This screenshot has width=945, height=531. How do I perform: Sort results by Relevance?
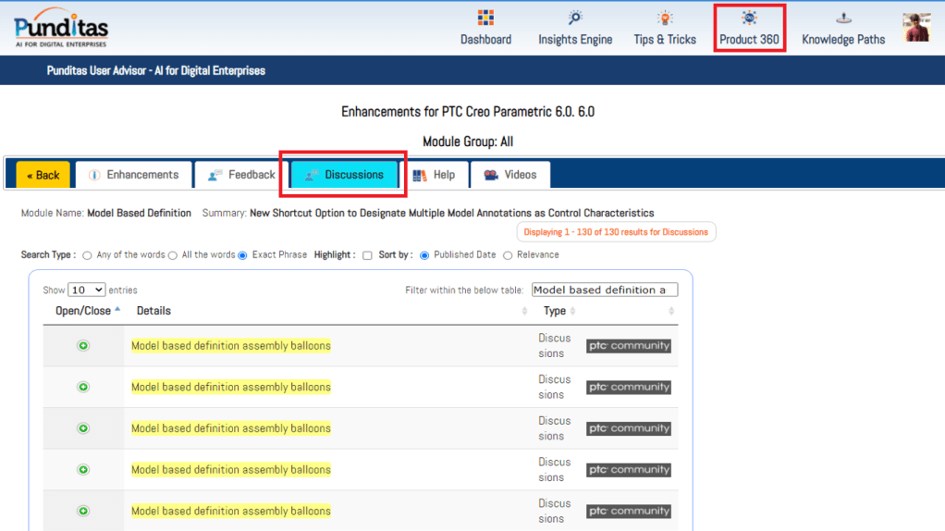coord(508,255)
